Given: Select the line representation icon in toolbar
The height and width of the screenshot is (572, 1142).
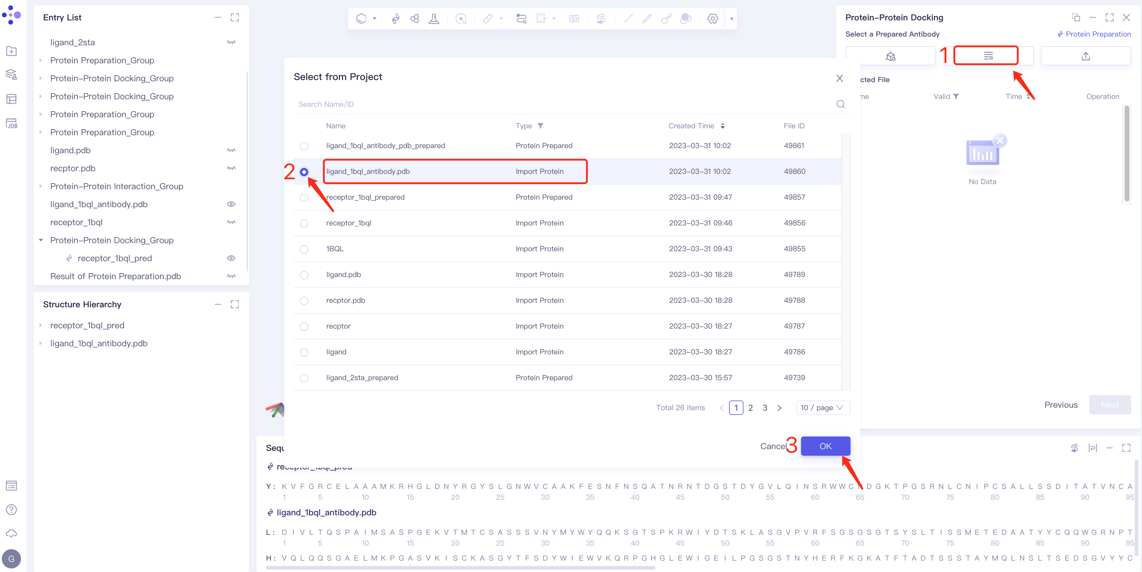Looking at the screenshot, I should pyautogui.click(x=628, y=19).
